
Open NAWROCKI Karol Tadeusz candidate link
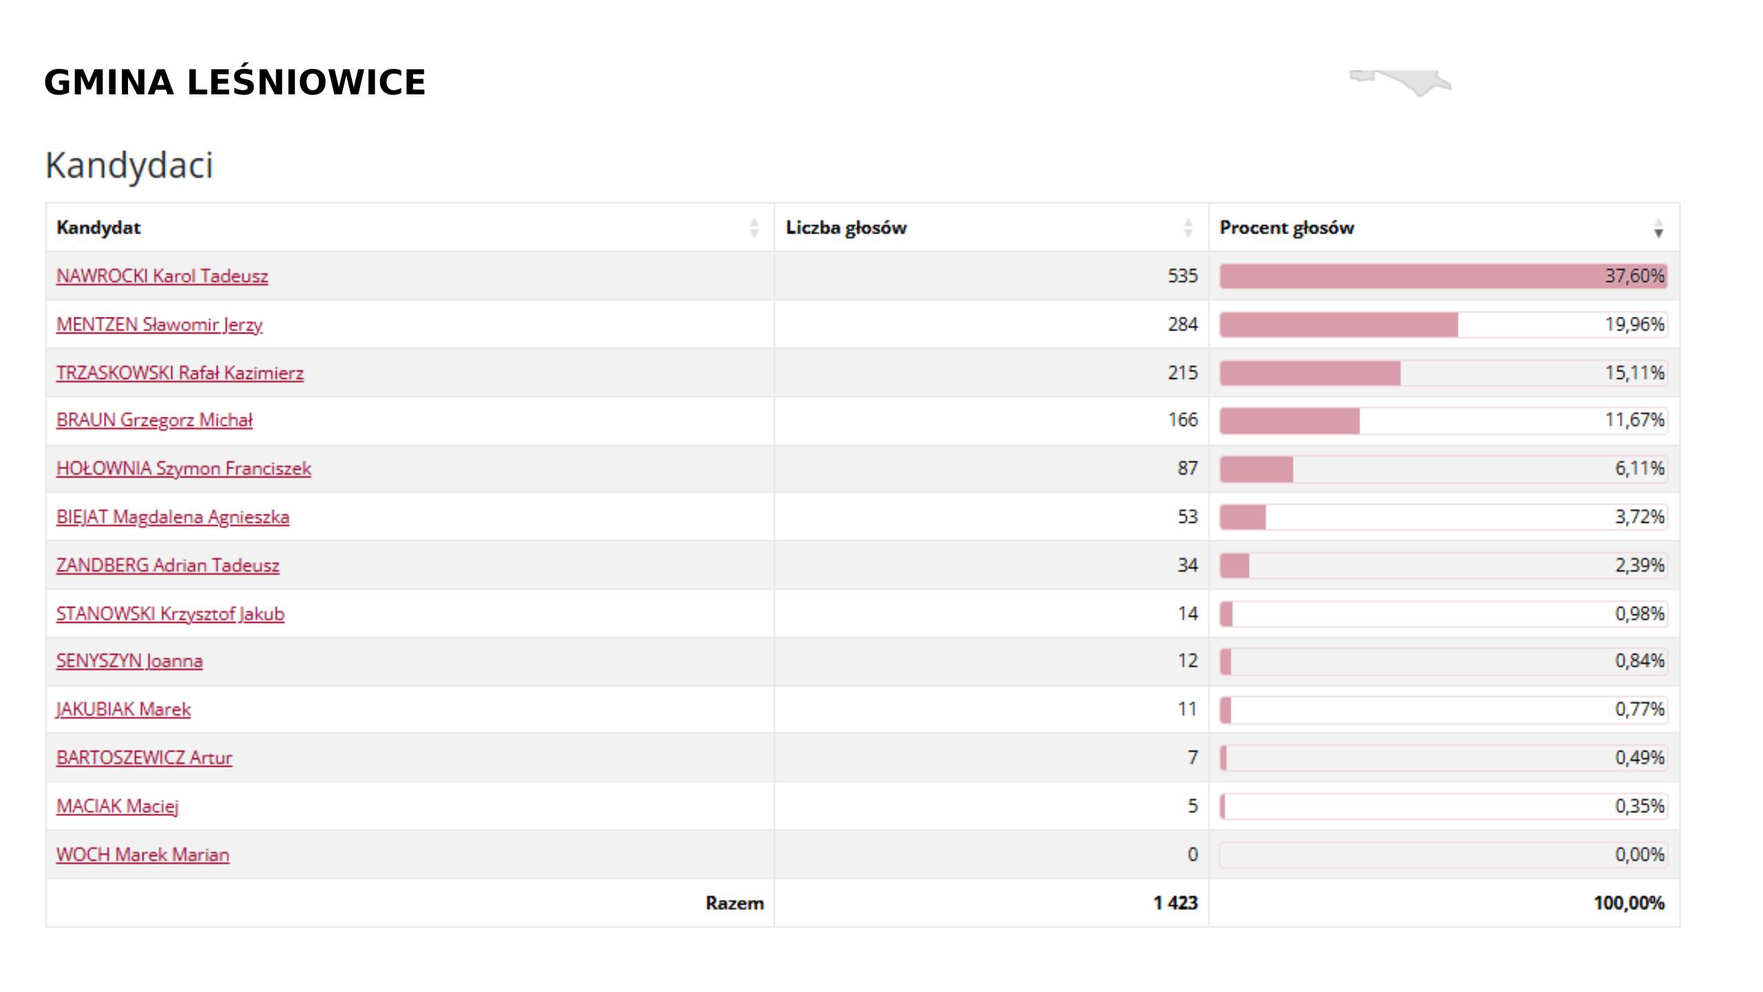(x=162, y=276)
